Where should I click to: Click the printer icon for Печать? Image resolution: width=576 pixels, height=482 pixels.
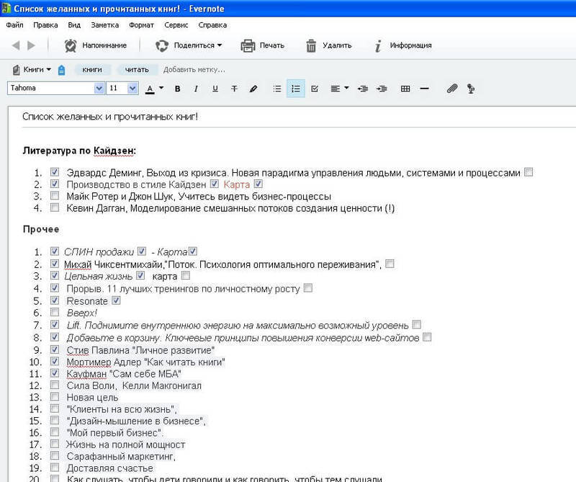coord(248,45)
